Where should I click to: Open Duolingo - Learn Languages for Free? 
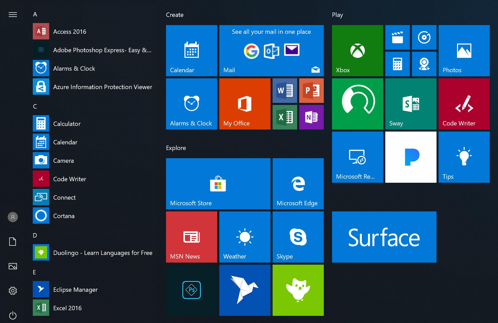coord(102,253)
